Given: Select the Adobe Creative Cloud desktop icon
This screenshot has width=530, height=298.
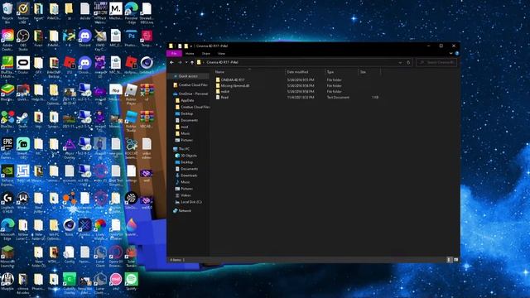Looking at the screenshot, I should click(7, 41).
